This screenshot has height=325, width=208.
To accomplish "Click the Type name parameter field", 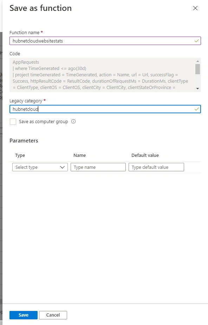I will (x=98, y=167).
